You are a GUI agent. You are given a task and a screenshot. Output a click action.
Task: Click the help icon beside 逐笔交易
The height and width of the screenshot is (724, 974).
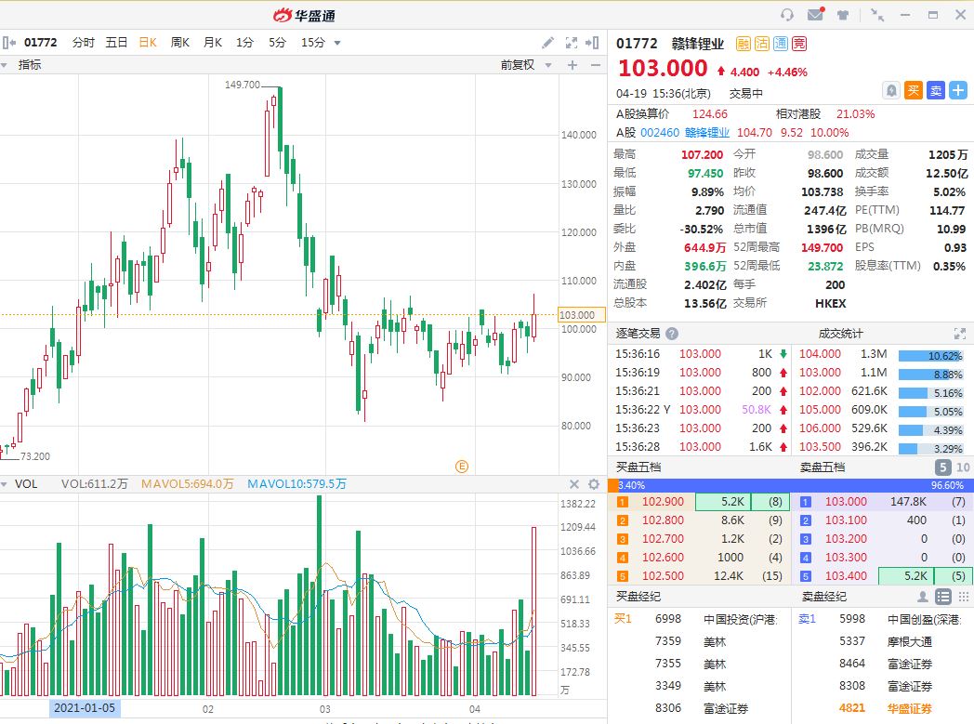[672, 334]
